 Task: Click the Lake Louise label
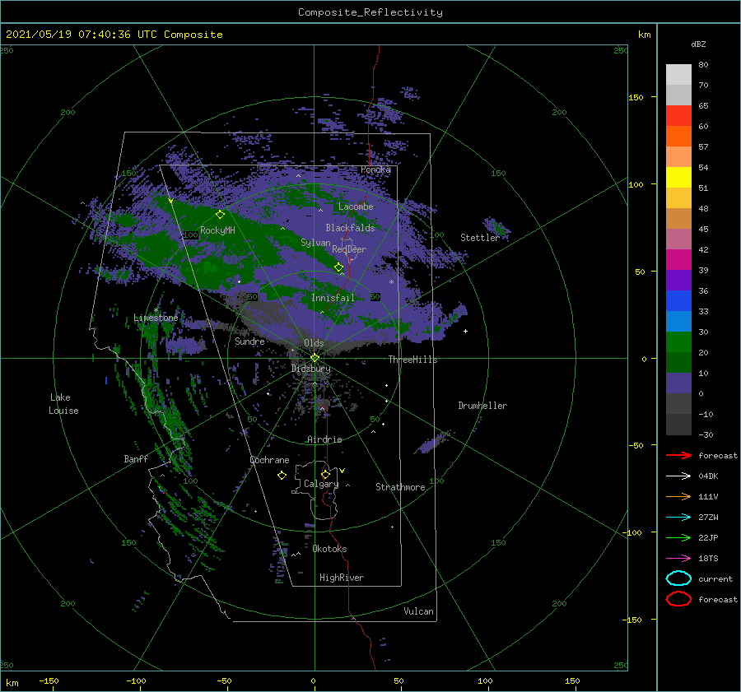pos(63,404)
